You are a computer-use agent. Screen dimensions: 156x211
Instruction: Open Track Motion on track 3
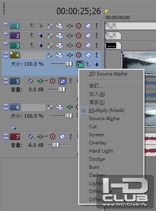pyautogui.click(x=59, y=45)
